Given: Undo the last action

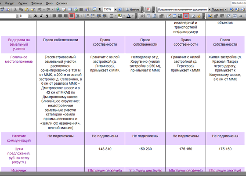Looking at the screenshot, I should point(40,10).
